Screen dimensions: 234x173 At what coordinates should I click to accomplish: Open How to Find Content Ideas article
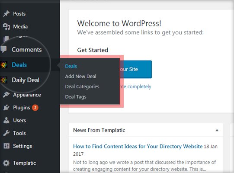138,147
